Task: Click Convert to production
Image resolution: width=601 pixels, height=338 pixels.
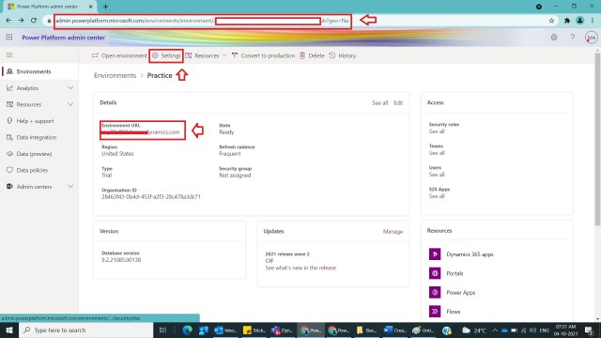Action: pyautogui.click(x=263, y=55)
